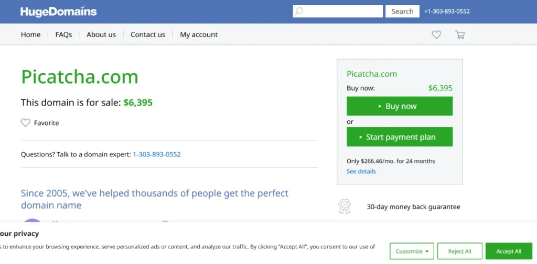This screenshot has height=264, width=537.
Task: Open the shopping cart icon
Action: click(x=460, y=35)
